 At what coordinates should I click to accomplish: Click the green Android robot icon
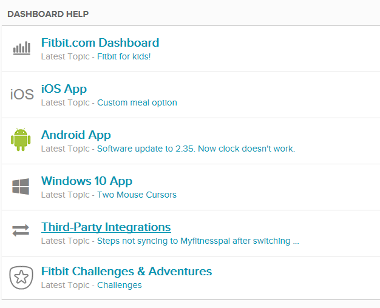tap(21, 140)
